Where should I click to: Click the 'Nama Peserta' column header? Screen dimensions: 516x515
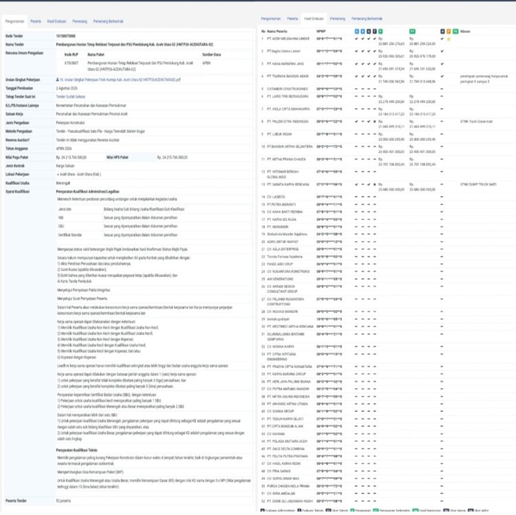(x=277, y=32)
